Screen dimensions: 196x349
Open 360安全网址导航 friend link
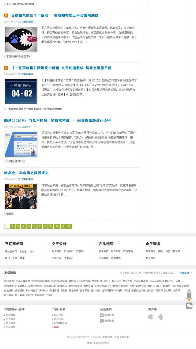[40, 281]
